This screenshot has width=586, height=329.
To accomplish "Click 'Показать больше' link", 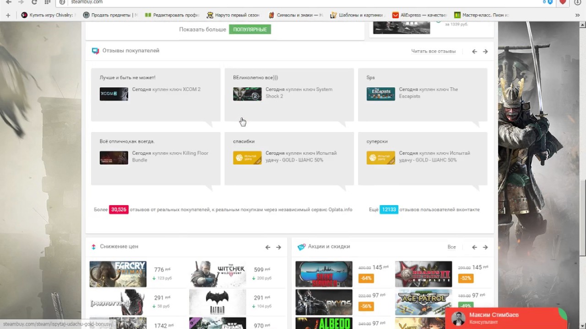I will (202, 29).
